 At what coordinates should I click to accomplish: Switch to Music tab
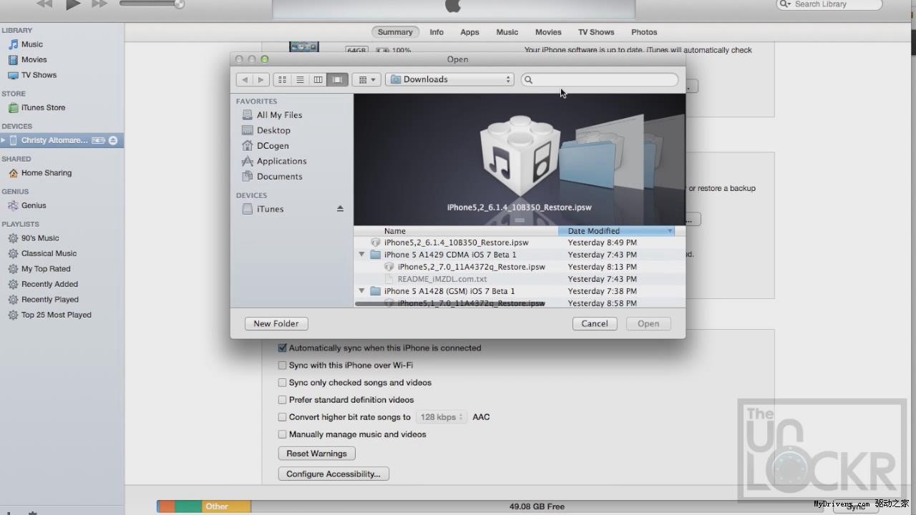(x=507, y=32)
